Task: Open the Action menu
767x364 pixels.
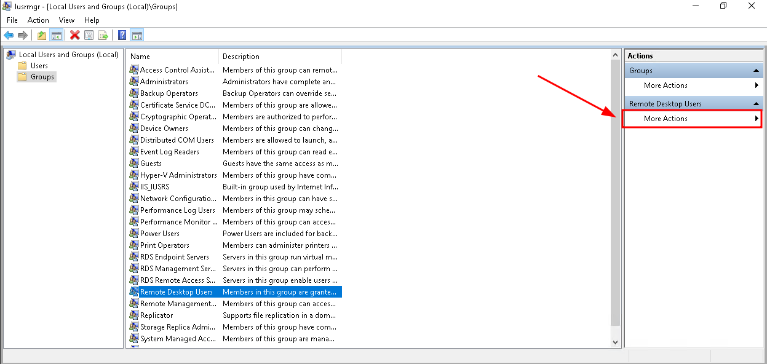Action: tap(38, 20)
